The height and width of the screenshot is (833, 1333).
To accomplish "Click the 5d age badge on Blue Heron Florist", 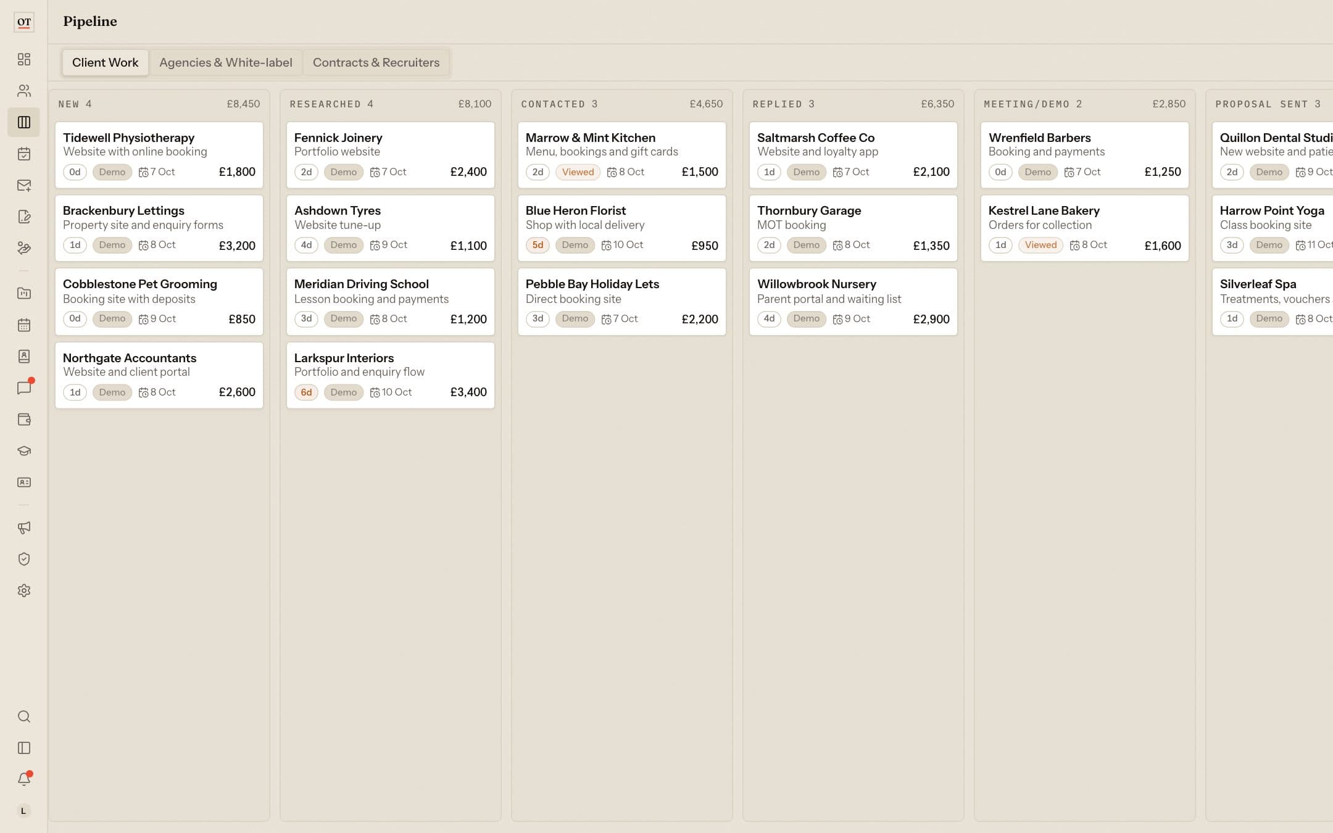I will (x=538, y=245).
